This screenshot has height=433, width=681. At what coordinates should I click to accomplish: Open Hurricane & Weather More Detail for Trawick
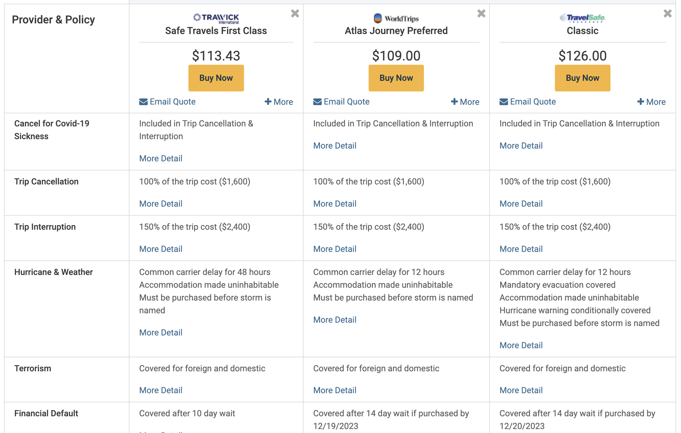pyautogui.click(x=161, y=332)
